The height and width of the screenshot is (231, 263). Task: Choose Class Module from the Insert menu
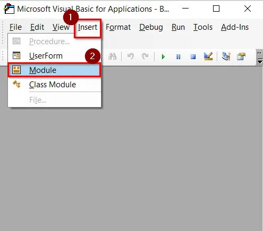[54, 85]
